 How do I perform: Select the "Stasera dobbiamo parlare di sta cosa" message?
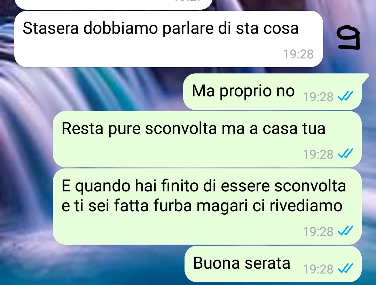(x=160, y=28)
